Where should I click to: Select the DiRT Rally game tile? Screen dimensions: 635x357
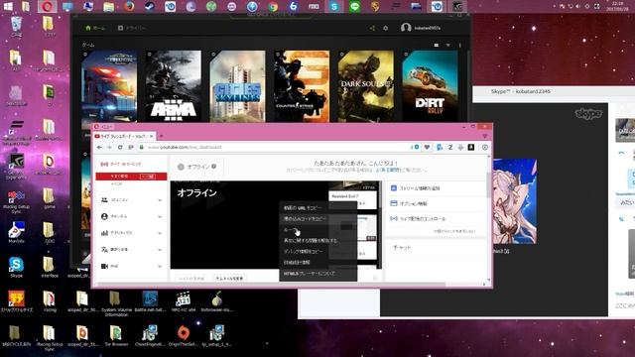click(430, 86)
